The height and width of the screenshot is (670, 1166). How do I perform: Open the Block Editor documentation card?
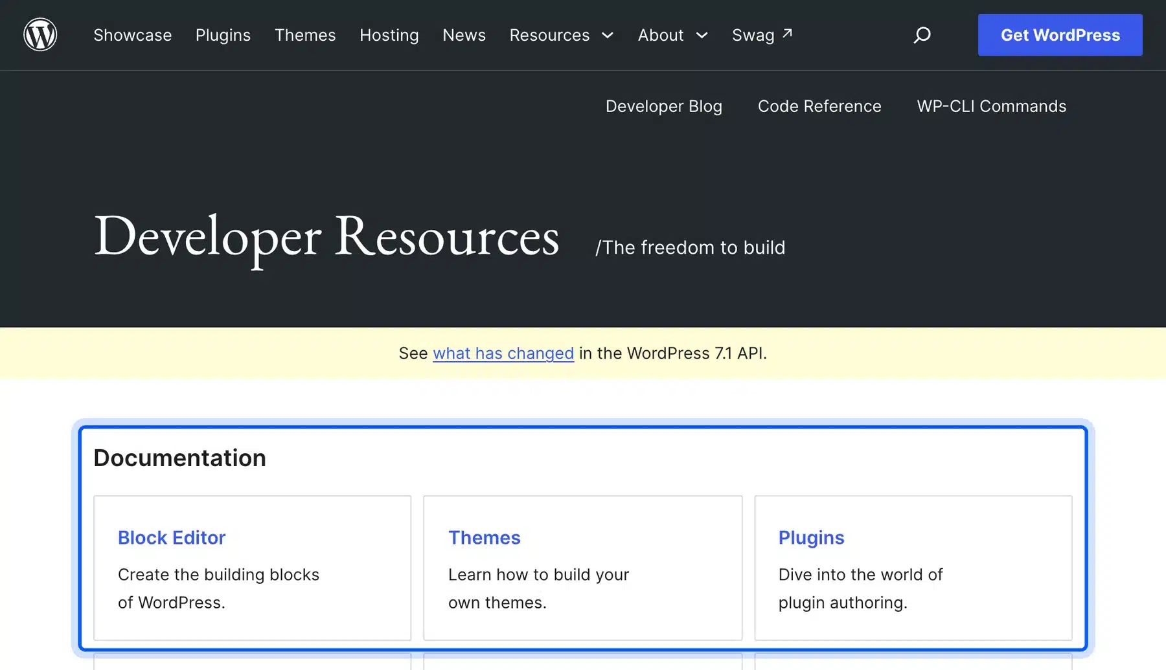point(252,568)
